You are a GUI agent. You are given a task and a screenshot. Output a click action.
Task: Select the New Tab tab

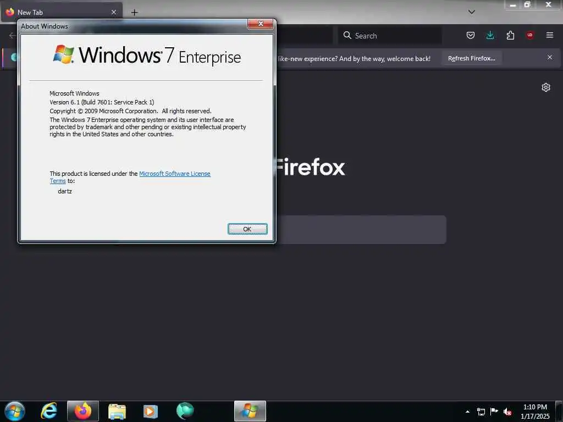tap(61, 12)
